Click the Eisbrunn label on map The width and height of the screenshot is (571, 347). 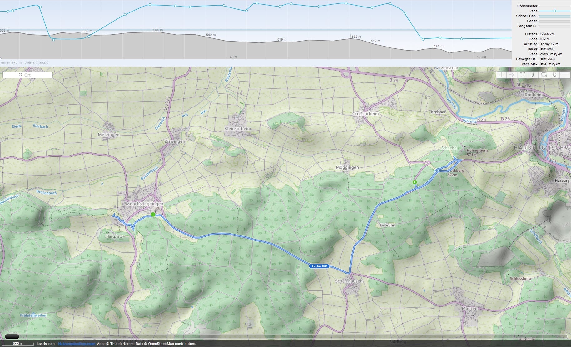388,225
